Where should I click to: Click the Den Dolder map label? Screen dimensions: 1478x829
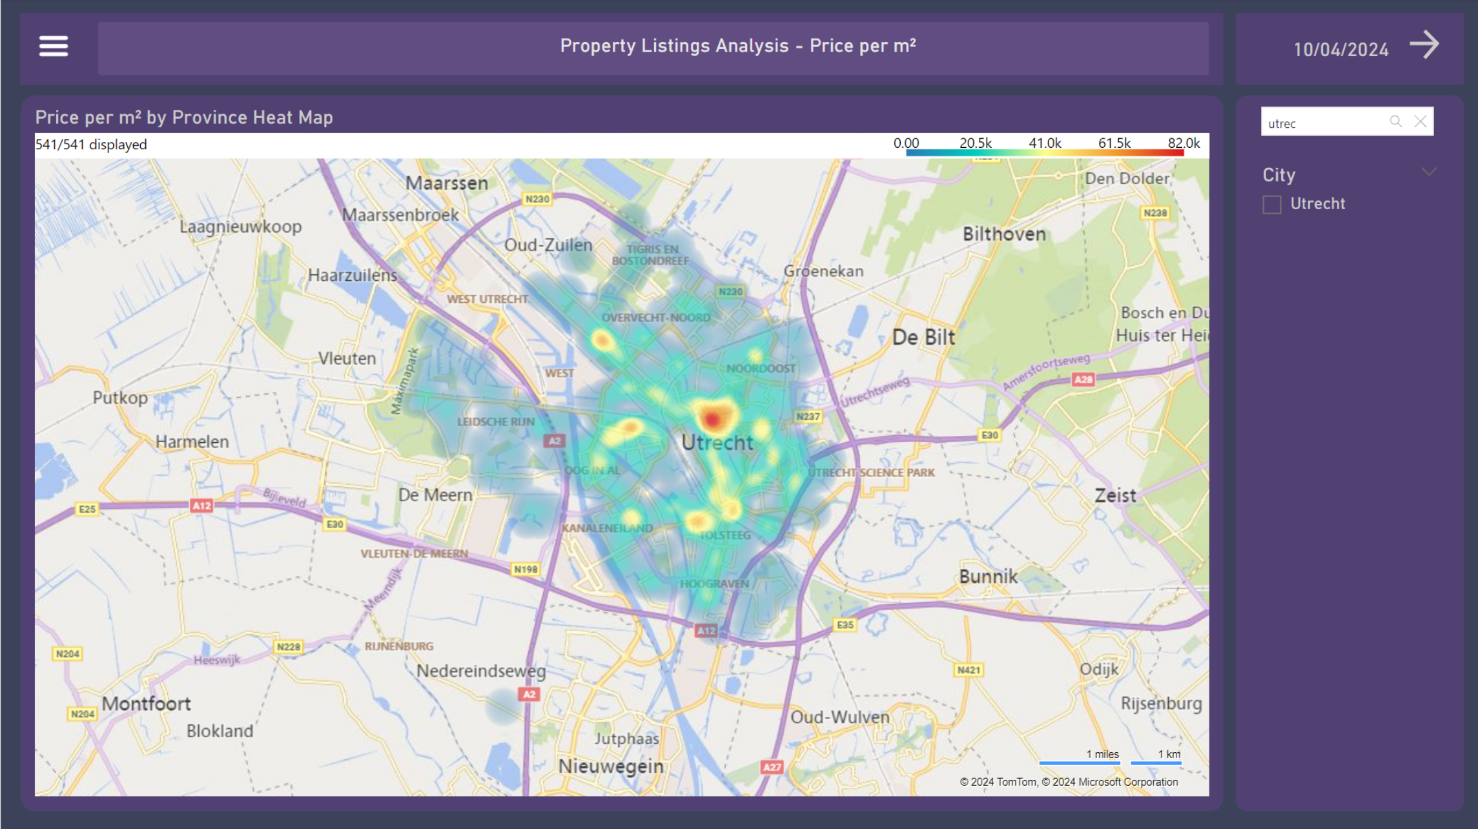[1127, 179]
